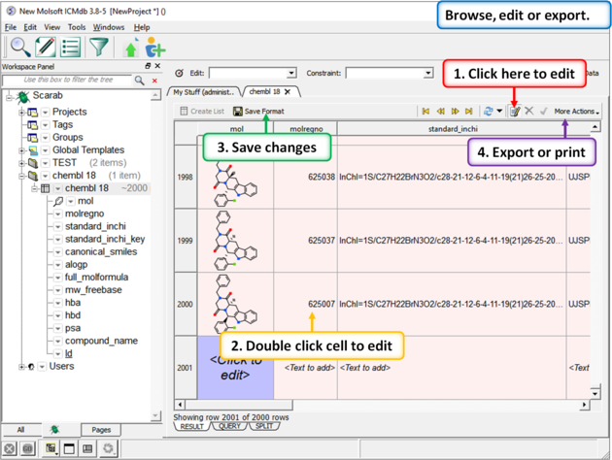Viewport: 612px width, 460px height.
Task: Click the pencil edit tool in main toolbar
Action: point(45,47)
